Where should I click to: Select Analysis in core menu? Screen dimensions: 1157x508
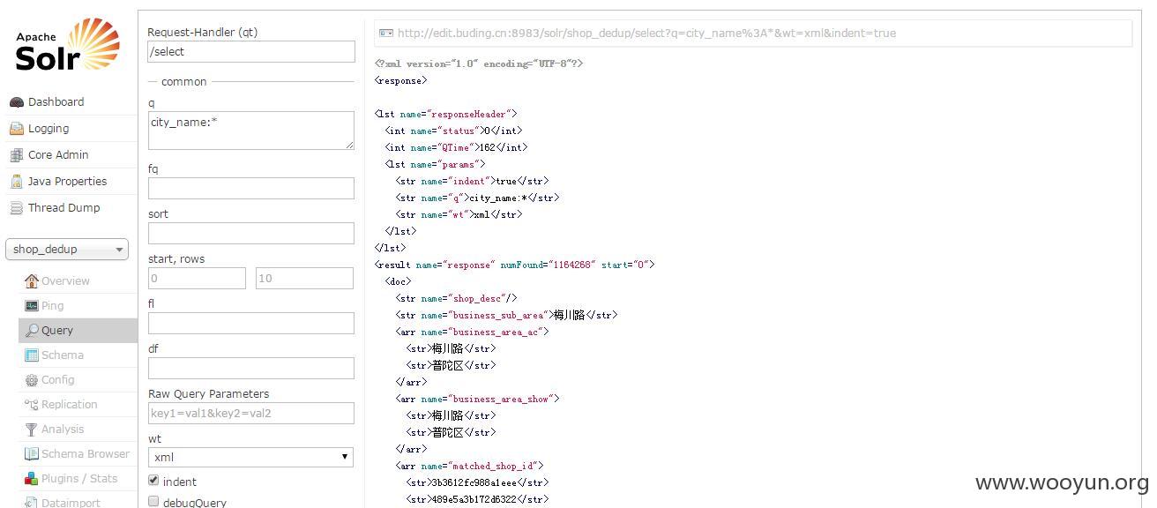point(63,430)
